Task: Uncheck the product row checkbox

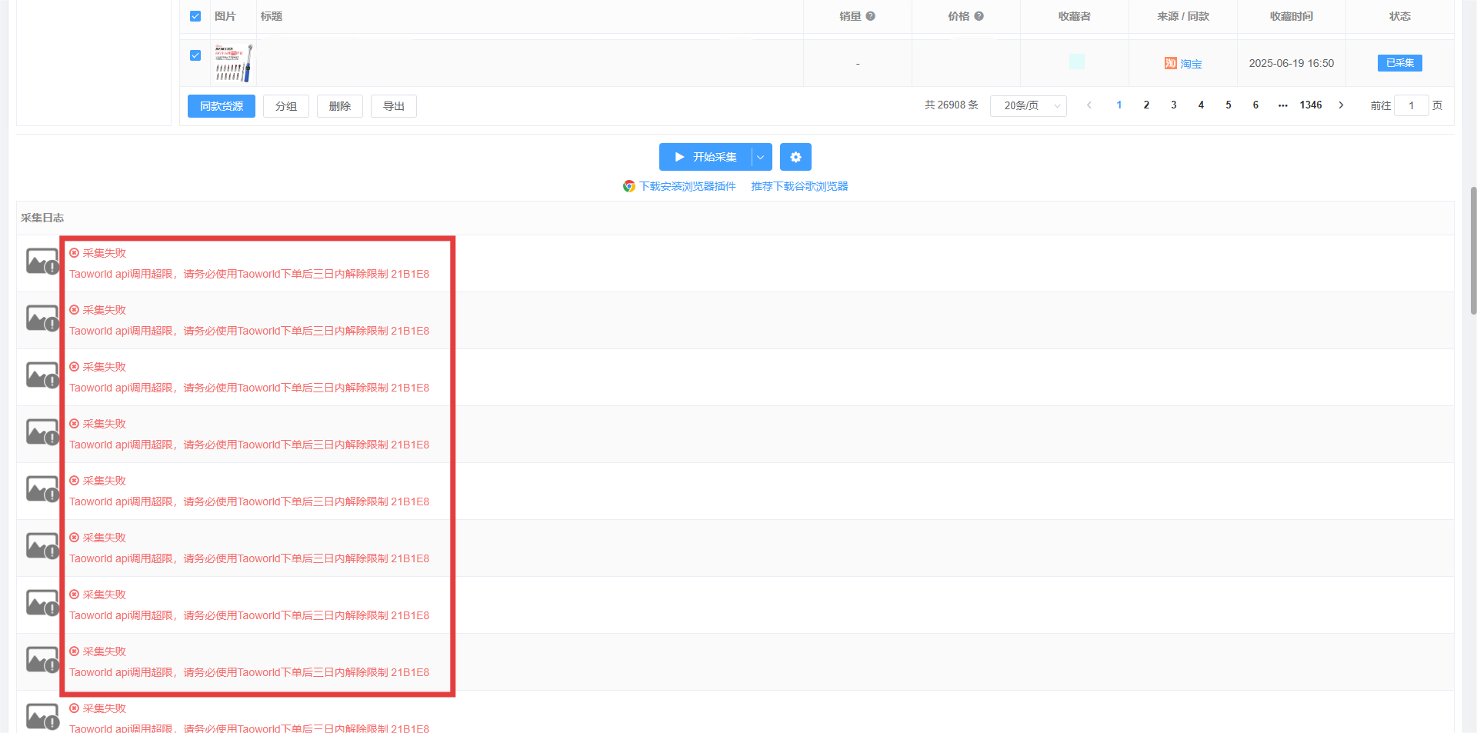Action: (x=195, y=55)
